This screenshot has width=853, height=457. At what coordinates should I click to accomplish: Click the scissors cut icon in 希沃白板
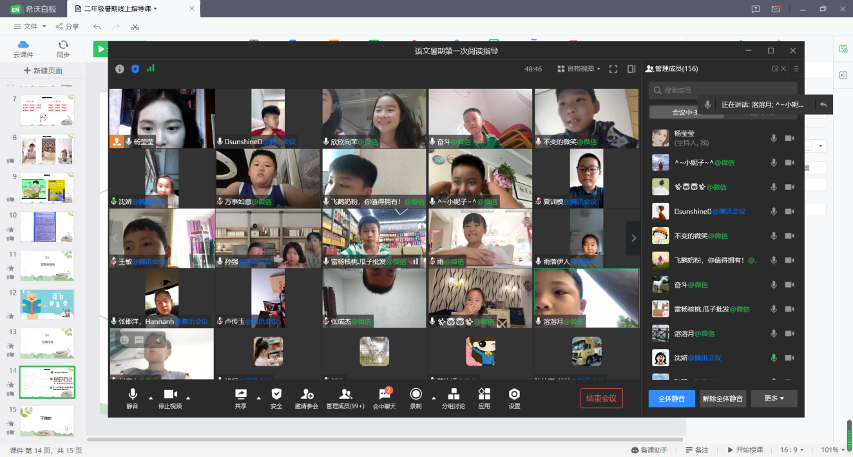(135, 26)
